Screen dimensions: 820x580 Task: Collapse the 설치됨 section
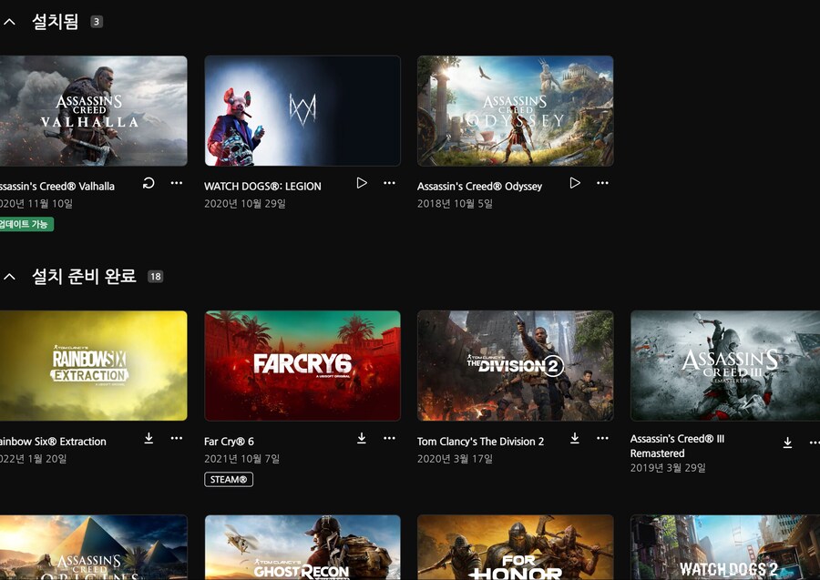(10, 22)
